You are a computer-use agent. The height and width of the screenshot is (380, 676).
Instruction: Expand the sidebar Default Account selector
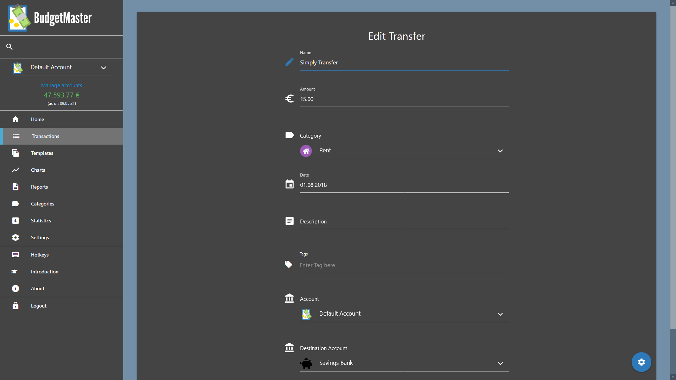(62, 68)
